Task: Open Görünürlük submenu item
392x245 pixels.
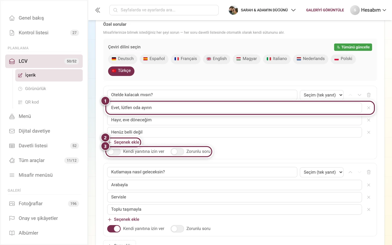Action: click(49, 89)
